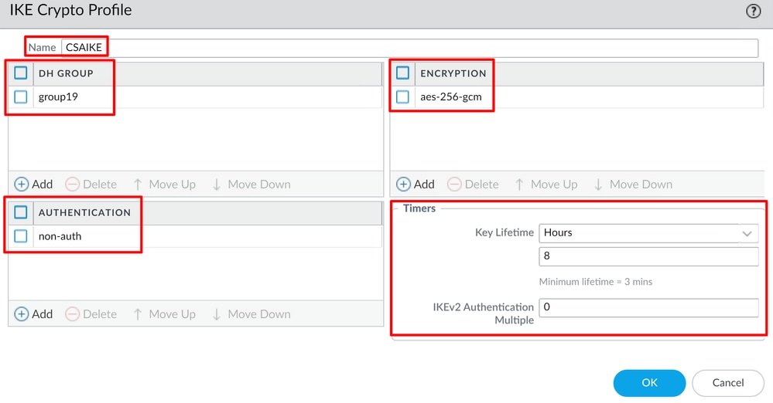
Task: Edit the Key Lifetime value field
Action: (648, 256)
